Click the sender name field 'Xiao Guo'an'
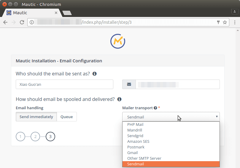Image resolution: width=240 pixels, height=168 pixels. (x=64, y=84)
